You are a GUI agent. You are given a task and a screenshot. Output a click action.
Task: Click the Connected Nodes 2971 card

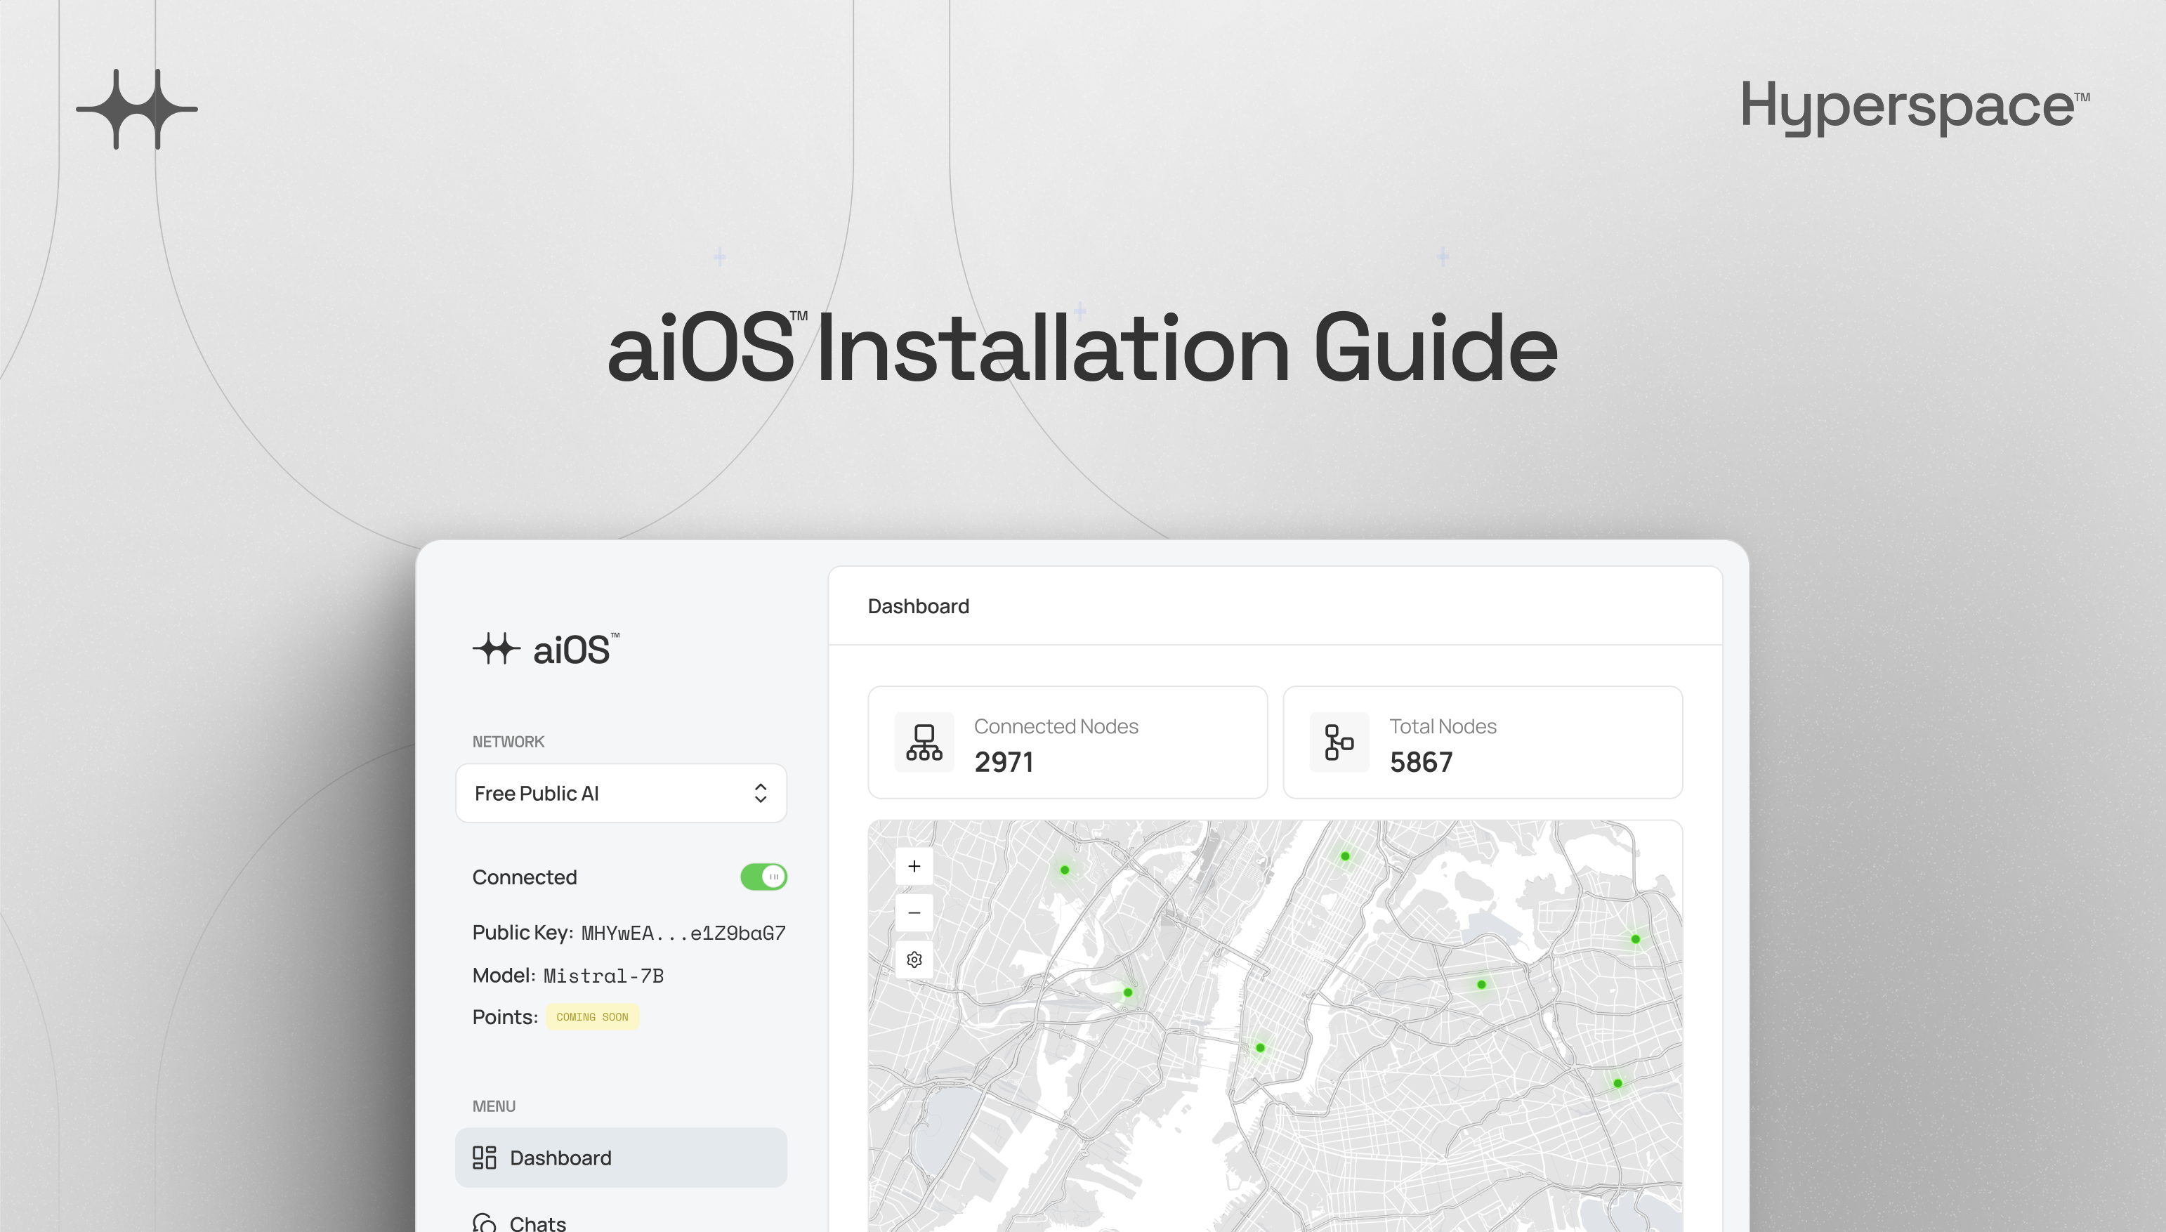[1067, 742]
